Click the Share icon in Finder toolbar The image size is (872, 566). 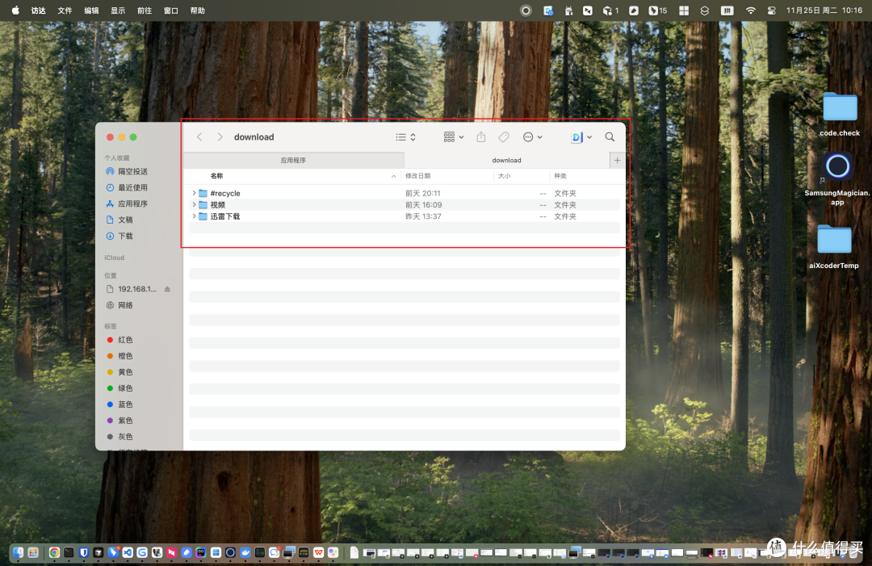click(481, 136)
